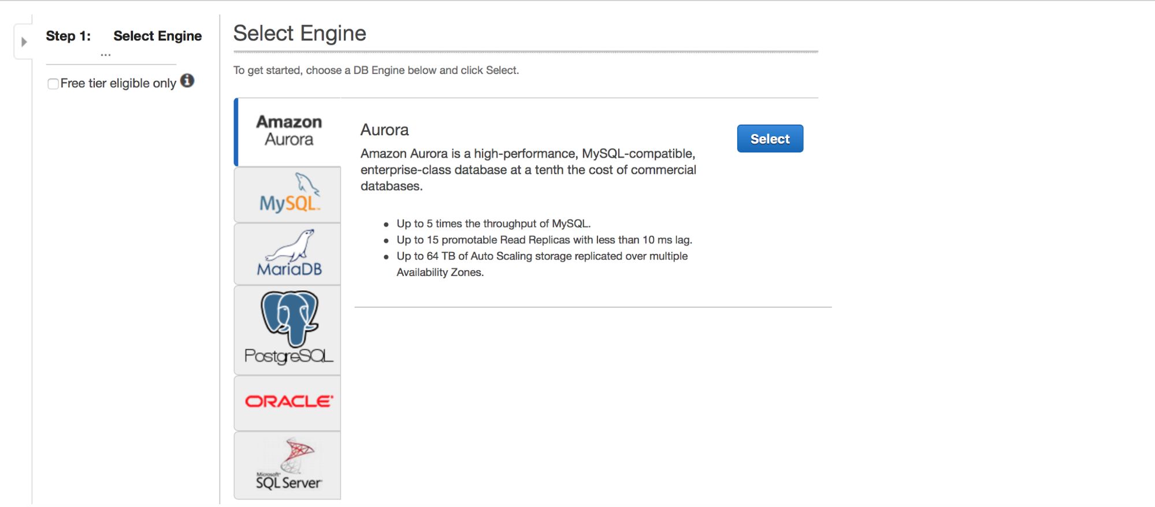Pick the Oracle engine tab
The image size is (1155, 507).
pos(288,403)
